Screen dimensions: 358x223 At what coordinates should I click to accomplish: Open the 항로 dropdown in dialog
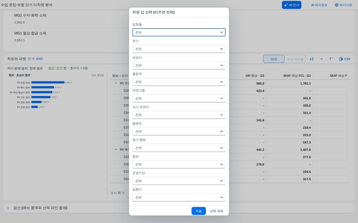coord(179,164)
